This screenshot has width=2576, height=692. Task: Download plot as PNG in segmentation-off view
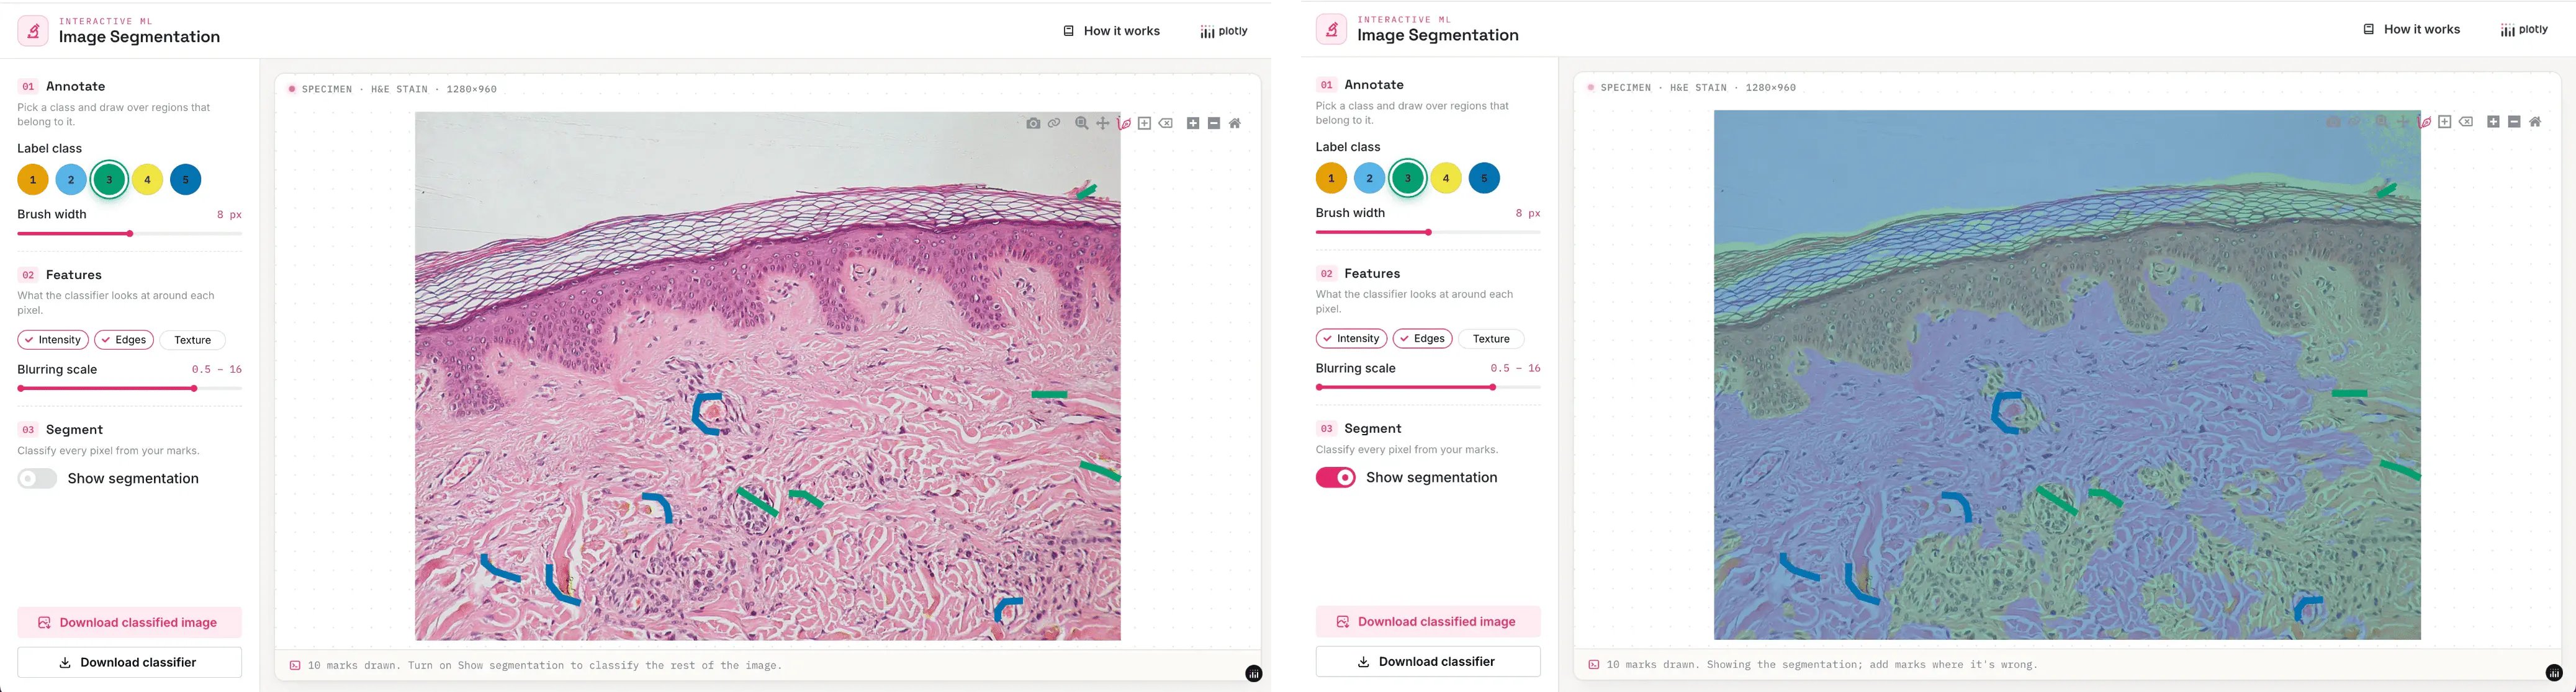click(x=1033, y=124)
